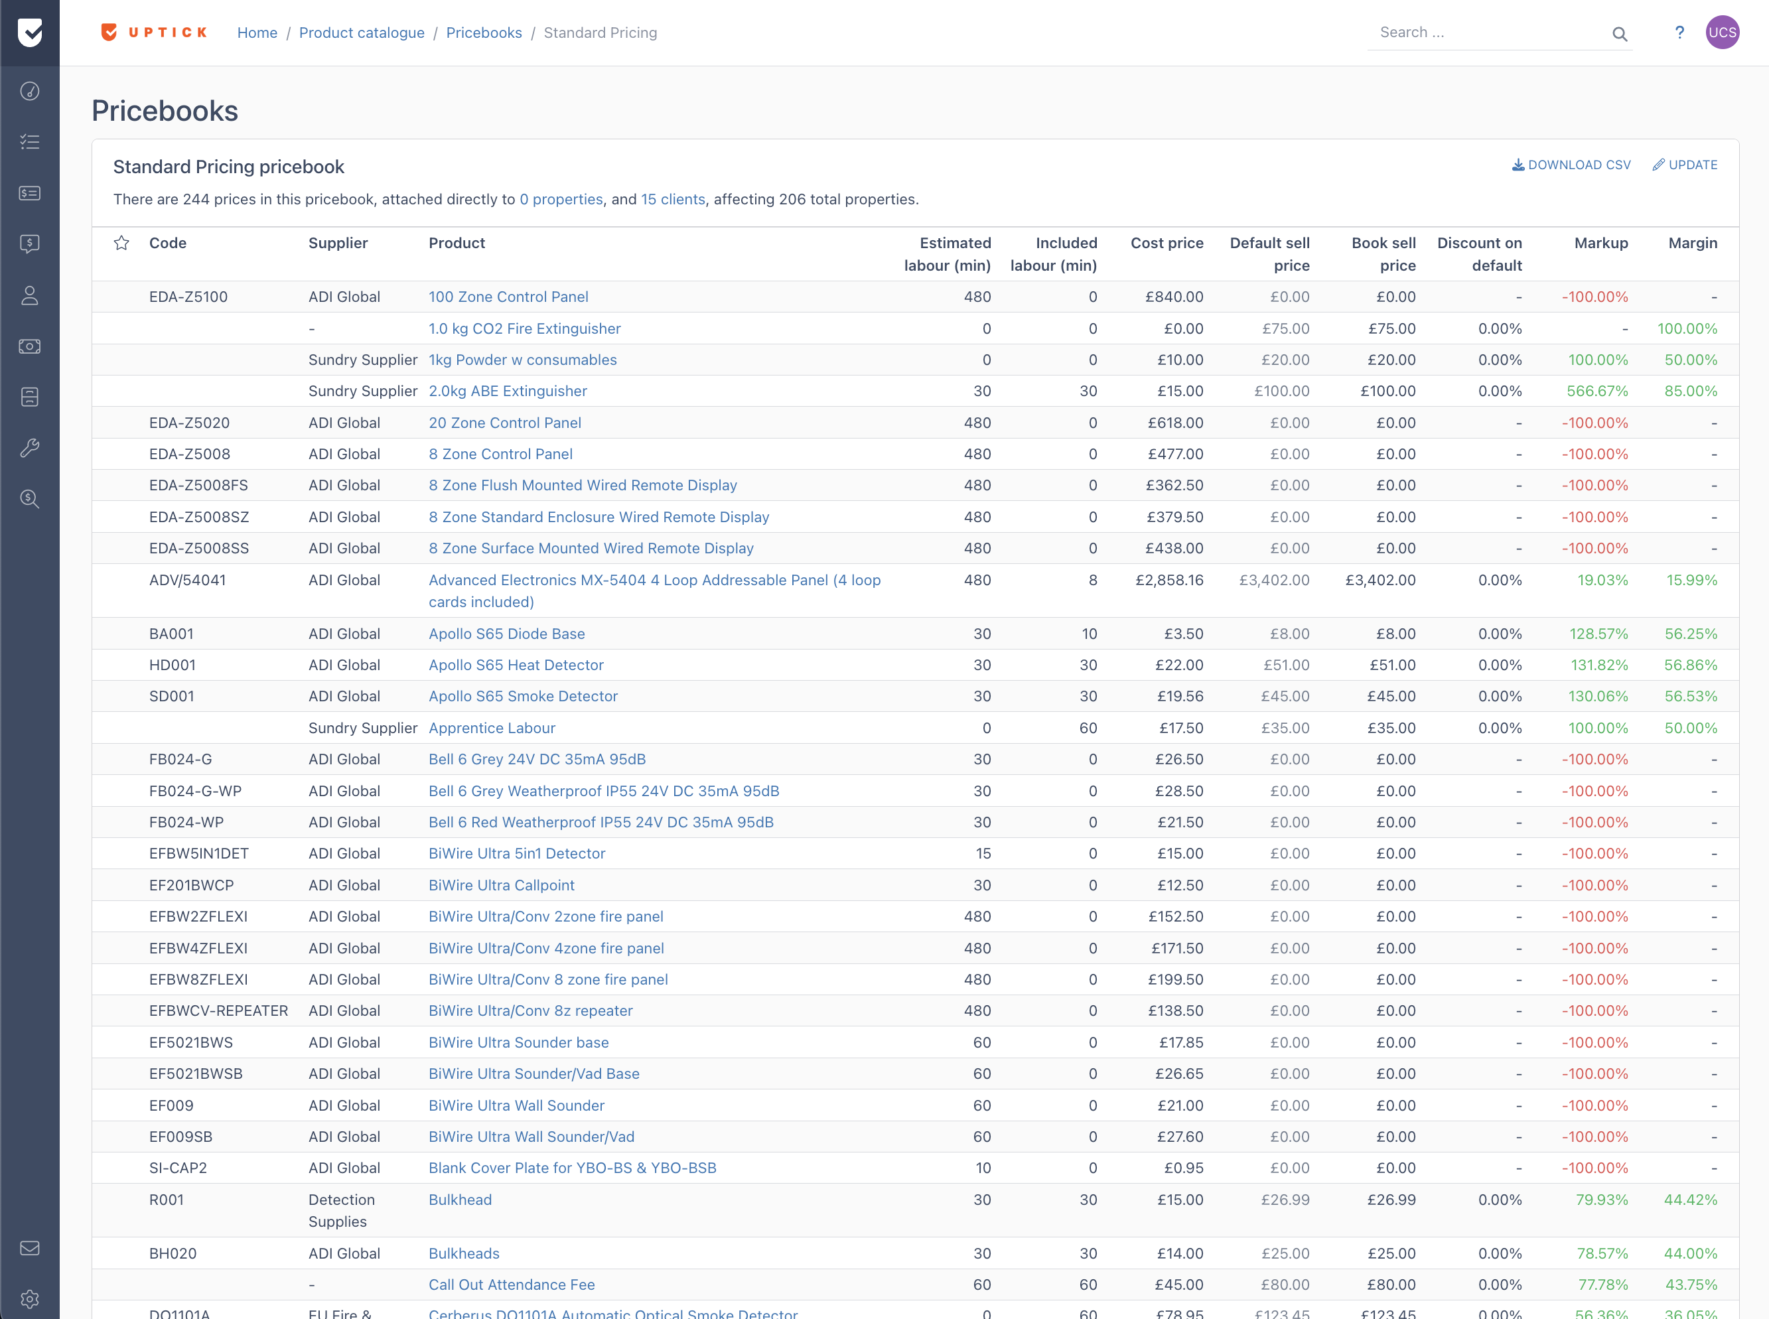Open Apollo S65 Diode Base product
This screenshot has height=1319, width=1769.
[507, 633]
